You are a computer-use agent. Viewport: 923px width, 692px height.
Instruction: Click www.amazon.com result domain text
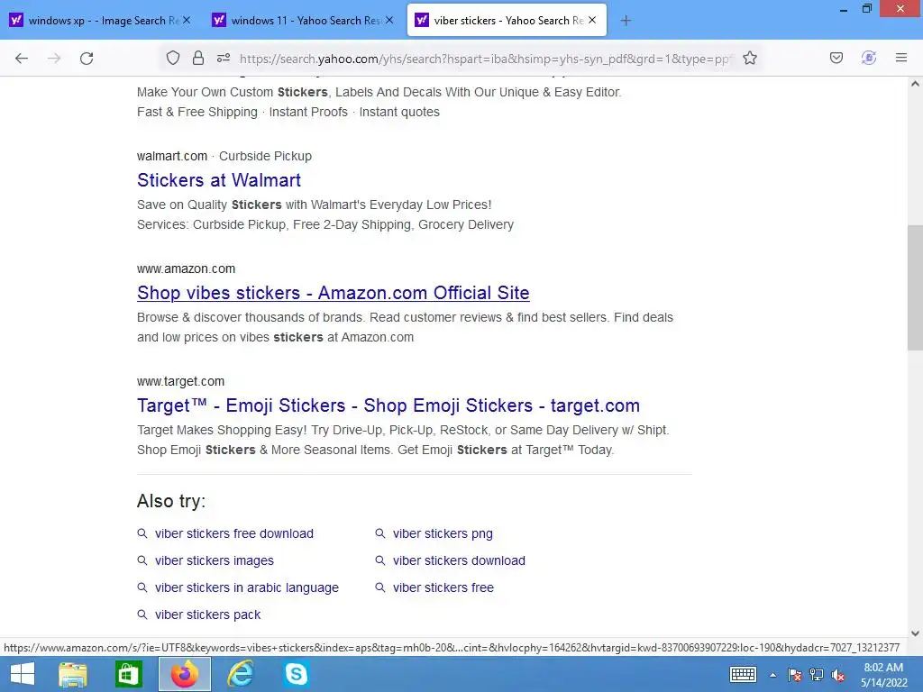tap(186, 269)
